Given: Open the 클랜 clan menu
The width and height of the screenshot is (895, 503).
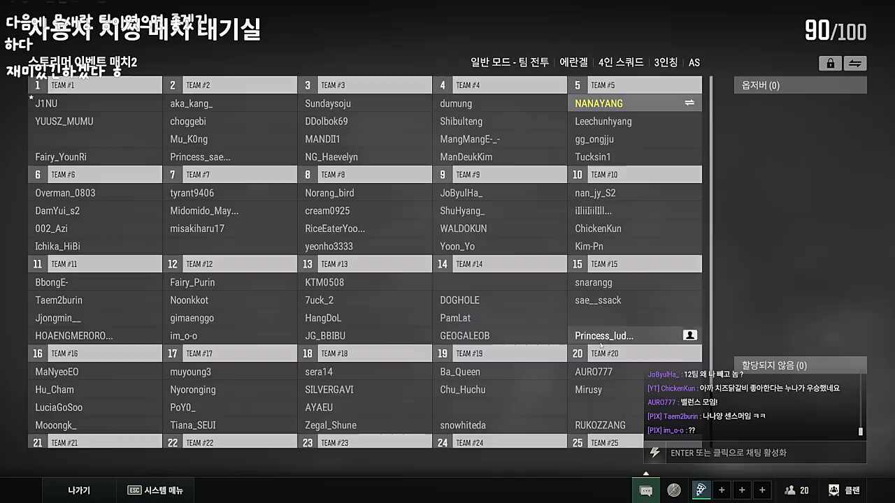Looking at the screenshot, I should tap(844, 490).
